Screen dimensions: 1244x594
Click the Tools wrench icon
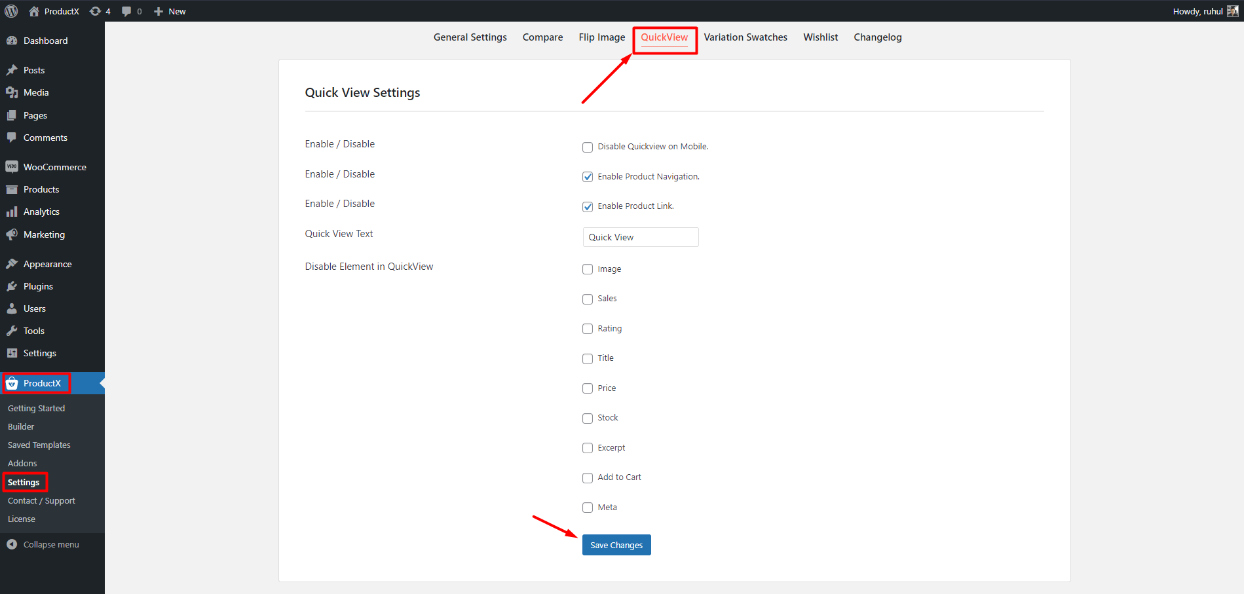coord(12,331)
